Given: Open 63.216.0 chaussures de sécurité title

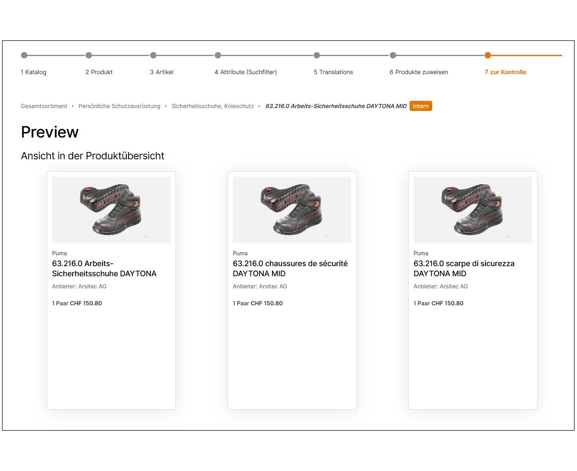Looking at the screenshot, I should pos(290,269).
